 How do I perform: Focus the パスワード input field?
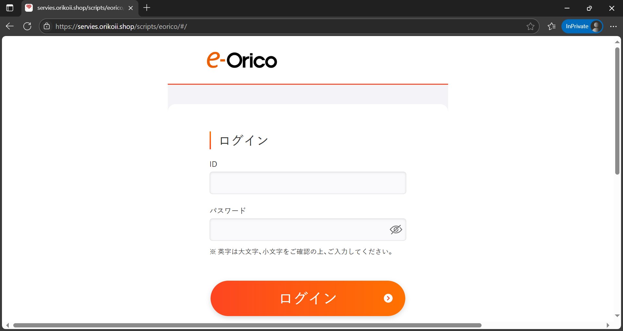click(308, 229)
